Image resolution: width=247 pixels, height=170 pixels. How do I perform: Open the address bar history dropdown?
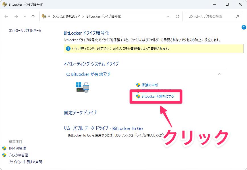pyautogui.click(x=169, y=16)
